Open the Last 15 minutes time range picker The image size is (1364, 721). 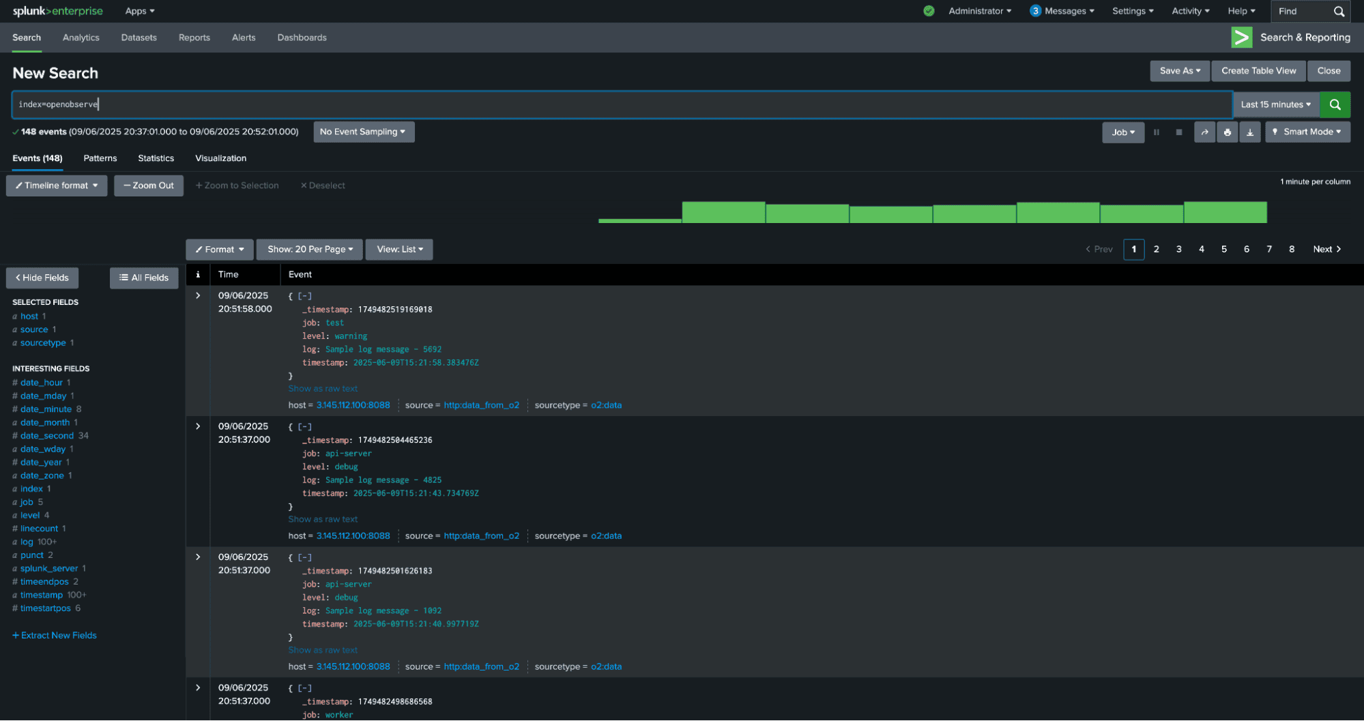pyautogui.click(x=1275, y=104)
